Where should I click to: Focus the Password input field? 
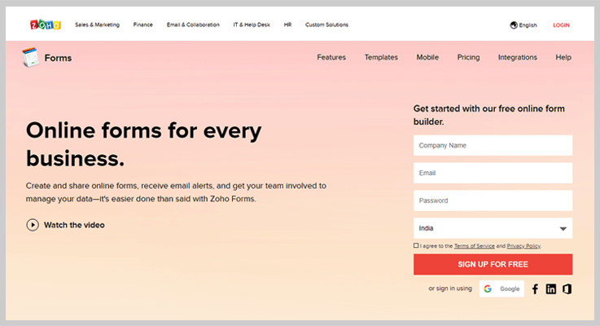point(493,200)
